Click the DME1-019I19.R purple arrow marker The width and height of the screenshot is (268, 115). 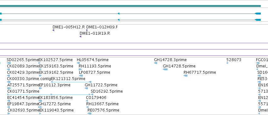pos(81,37)
